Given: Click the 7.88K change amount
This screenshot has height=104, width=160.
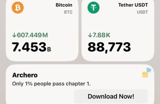Looking at the screenshot, I should pos(102,35).
